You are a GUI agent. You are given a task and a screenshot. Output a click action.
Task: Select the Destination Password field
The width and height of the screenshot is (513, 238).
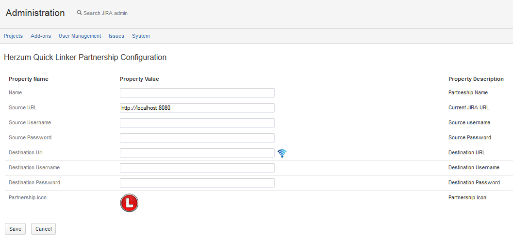point(197,183)
